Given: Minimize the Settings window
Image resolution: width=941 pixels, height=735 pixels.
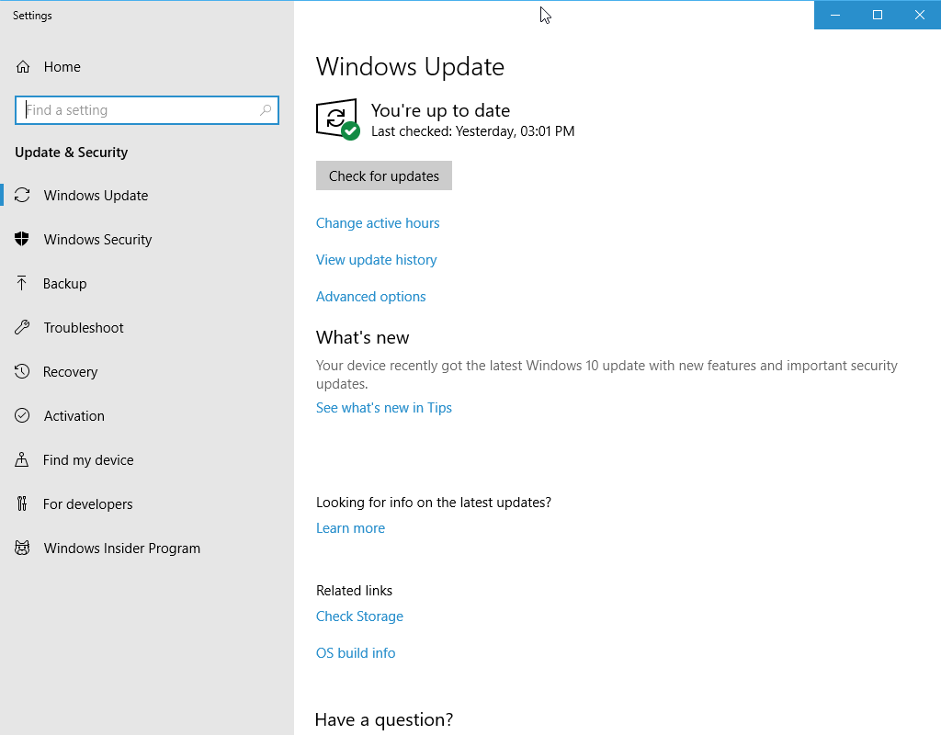Looking at the screenshot, I should coord(834,15).
